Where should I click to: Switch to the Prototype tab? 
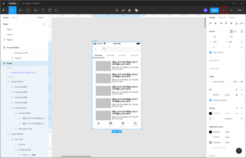coord(221,18)
